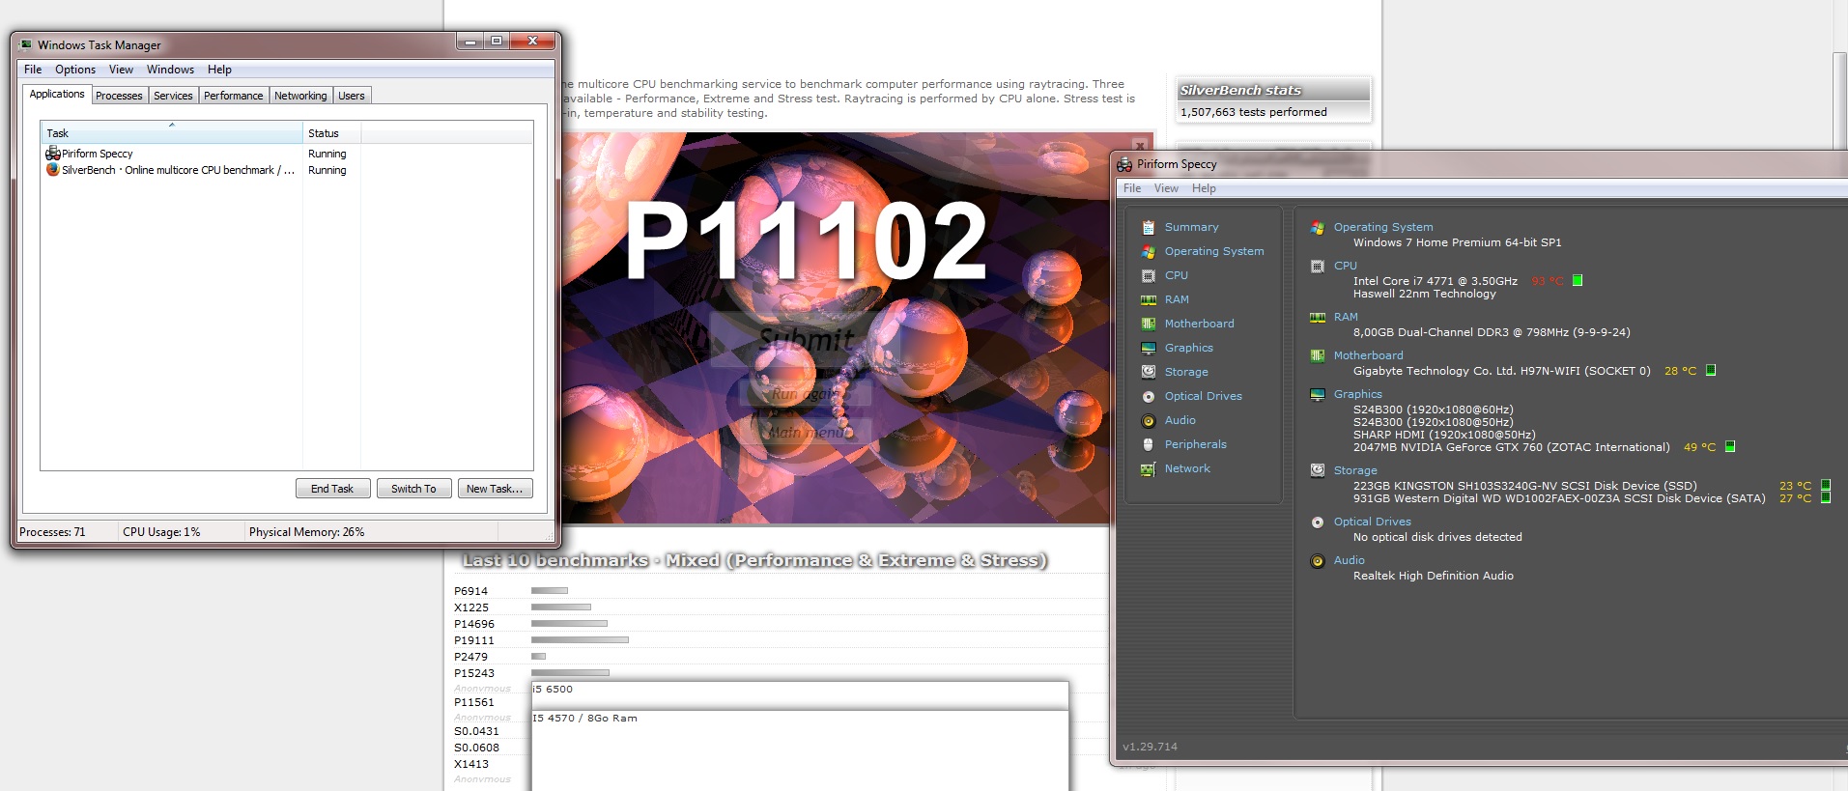Viewport: 1848px width, 791px height.
Task: Switch to the Services tab
Action: point(173,96)
